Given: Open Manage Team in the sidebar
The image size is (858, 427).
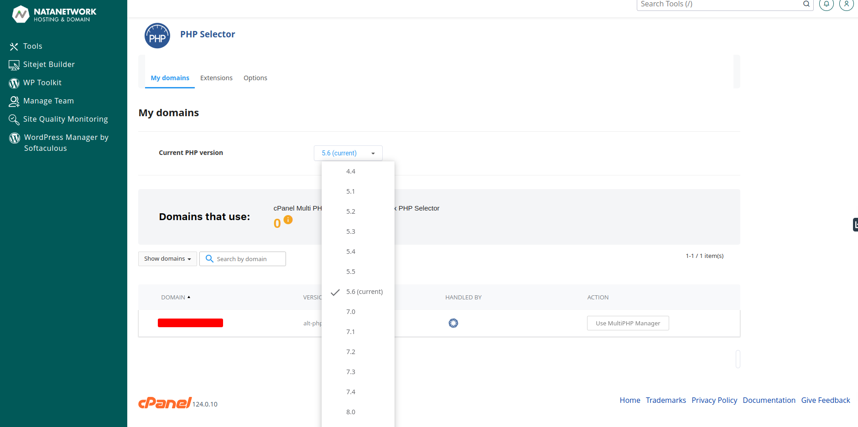Looking at the screenshot, I should 48,101.
